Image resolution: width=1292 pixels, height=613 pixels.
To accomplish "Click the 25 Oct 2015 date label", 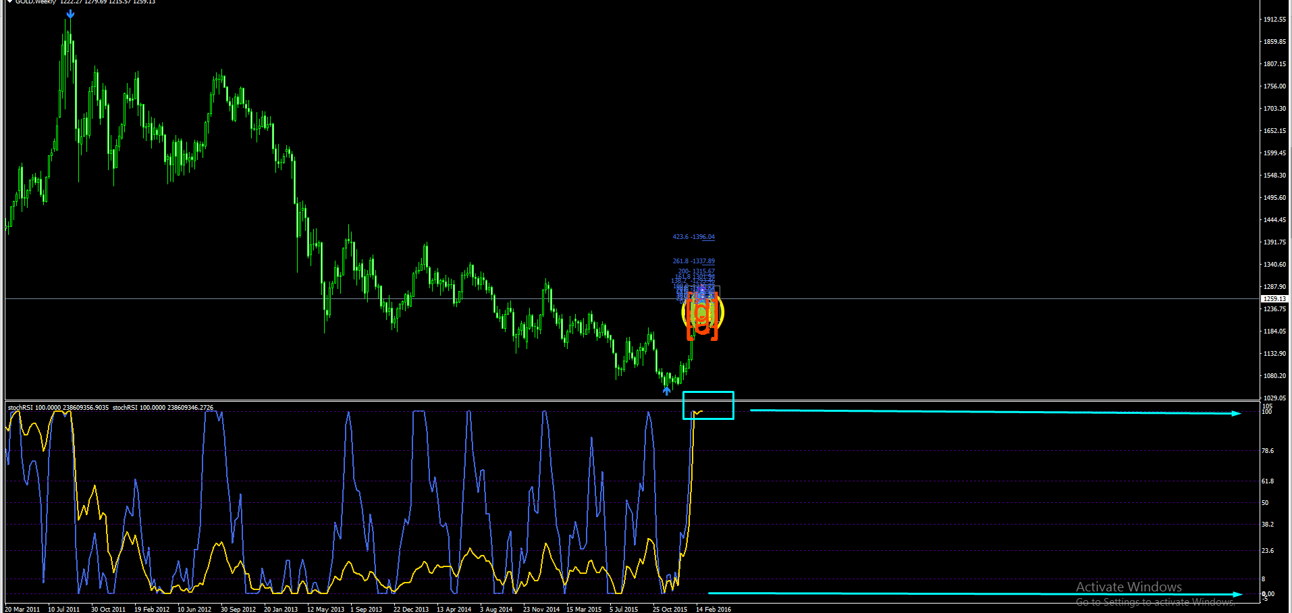I will pos(670,609).
